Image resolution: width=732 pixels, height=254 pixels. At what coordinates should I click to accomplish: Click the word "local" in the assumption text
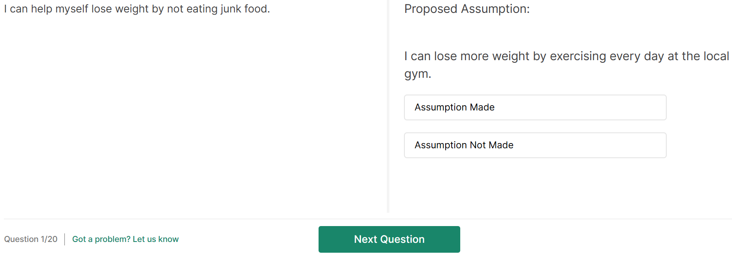pyautogui.click(x=716, y=56)
